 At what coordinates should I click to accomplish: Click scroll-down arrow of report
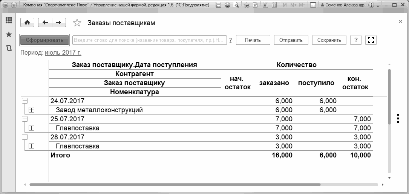(389, 178)
